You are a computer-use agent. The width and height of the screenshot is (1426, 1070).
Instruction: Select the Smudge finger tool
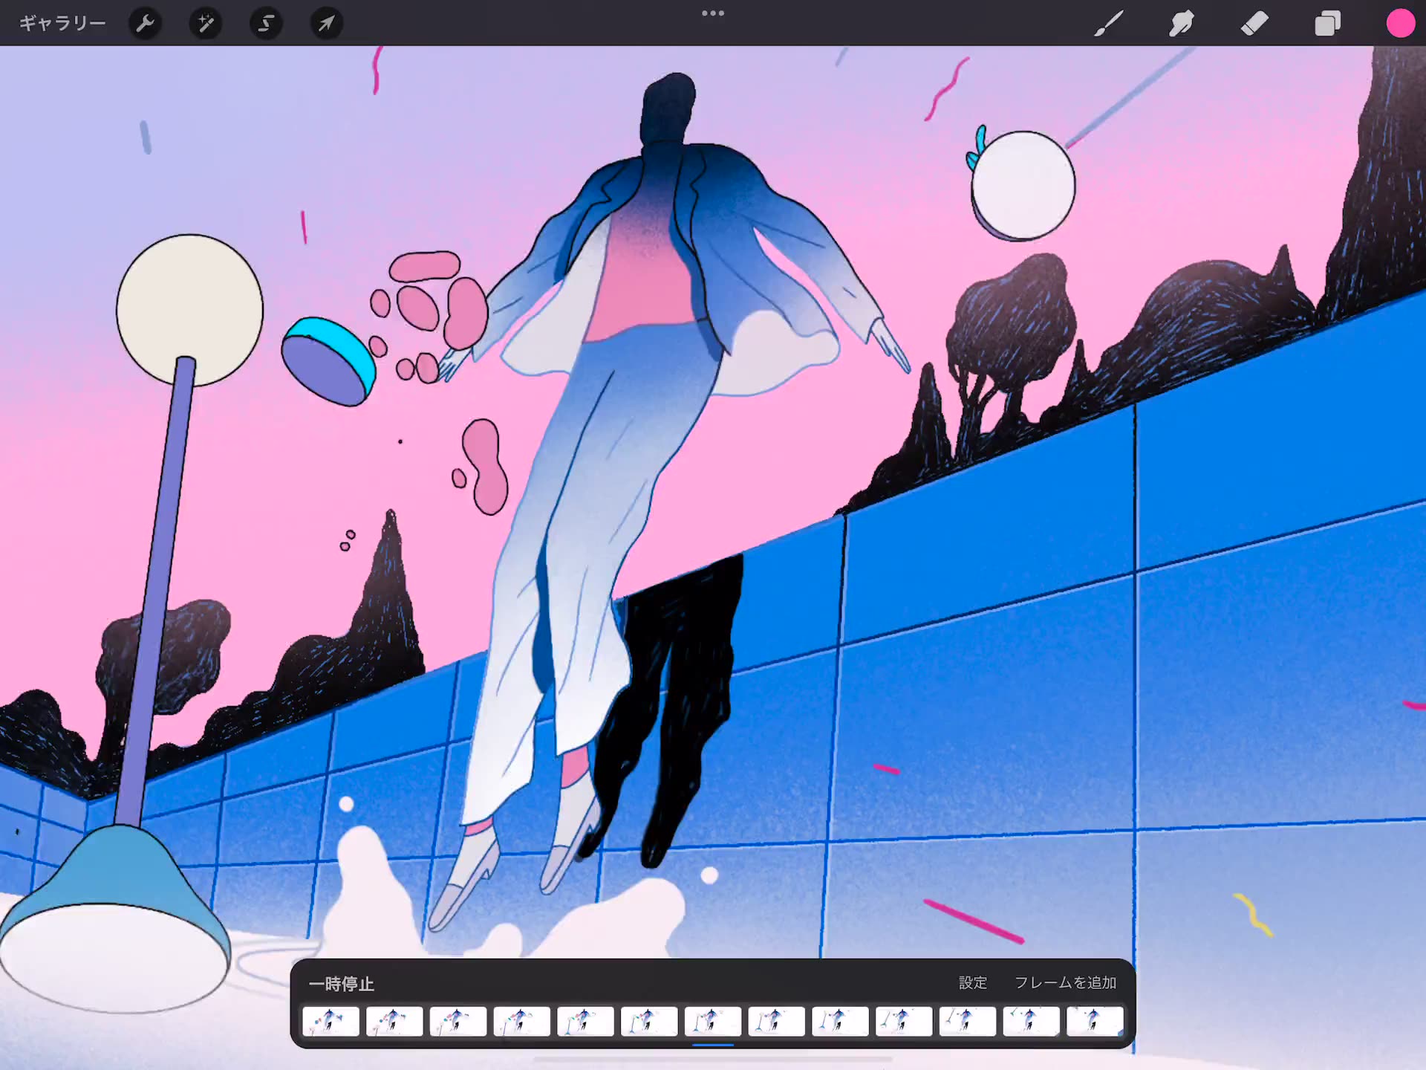1182,24
